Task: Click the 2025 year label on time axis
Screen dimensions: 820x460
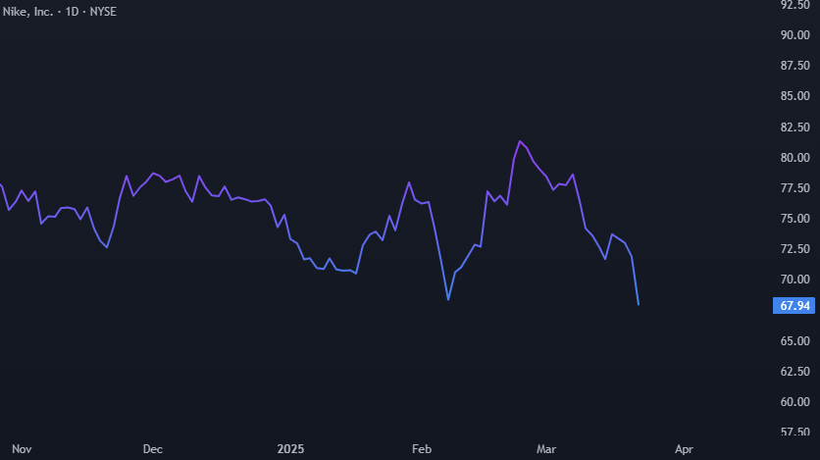Action: point(290,449)
